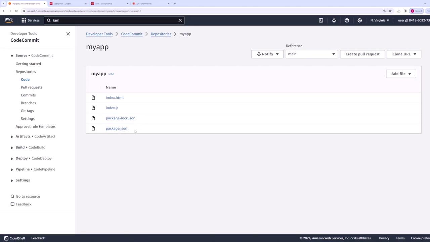Viewport: 430px width, 242px height.
Task: Open sidebar Feedback with the speech icon
Action: point(21,204)
